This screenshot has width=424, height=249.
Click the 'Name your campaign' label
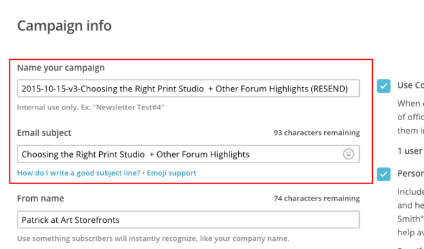[60, 67]
